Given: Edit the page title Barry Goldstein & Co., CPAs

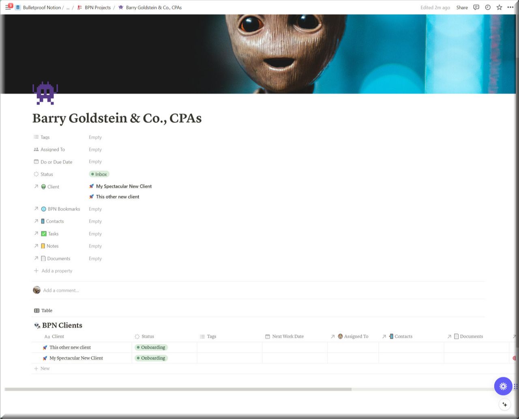Looking at the screenshot, I should point(117,118).
